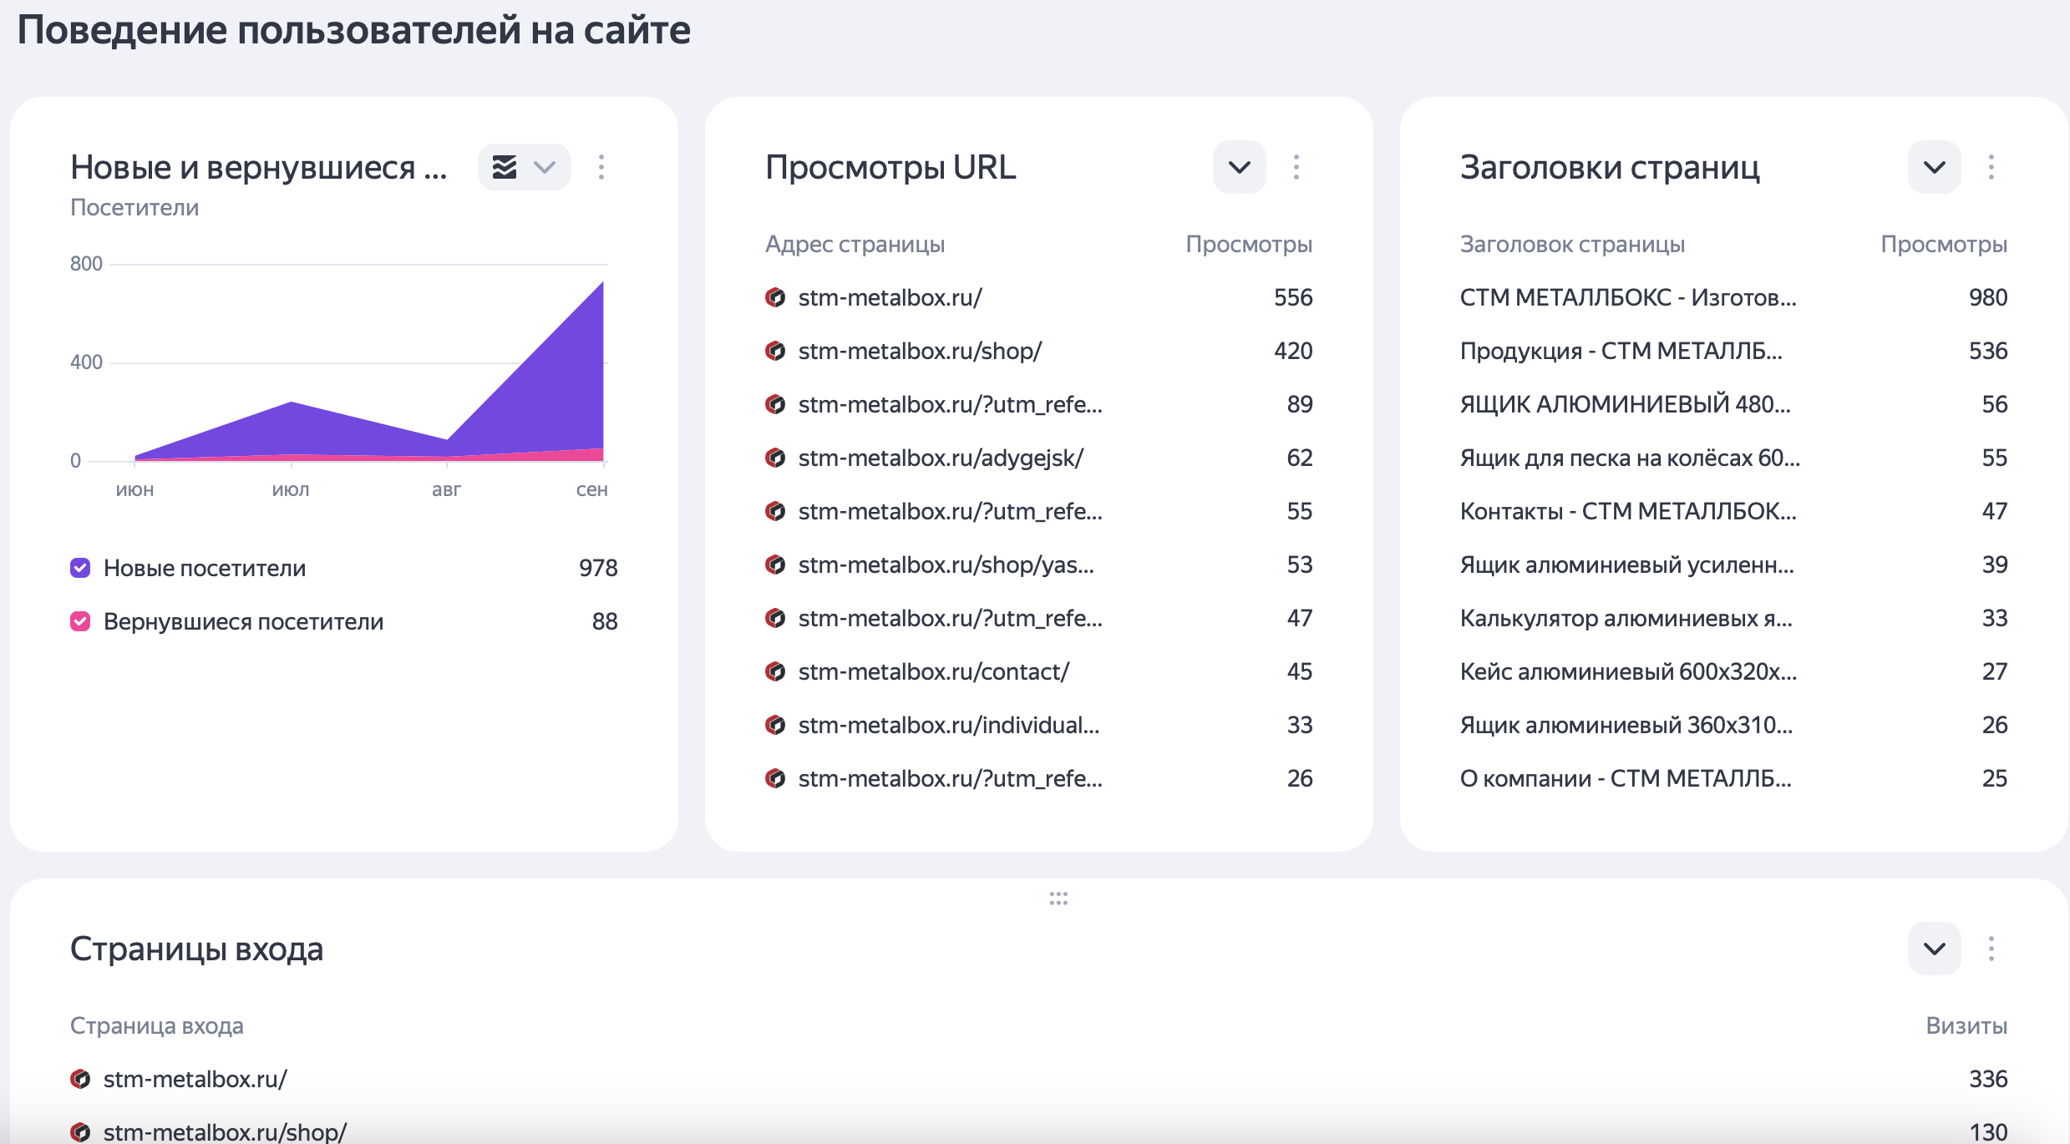Click the favicon beside the stm-metalbox.ru/shop/ row in Просмотры URL
The height and width of the screenshot is (1144, 2070).
click(775, 351)
